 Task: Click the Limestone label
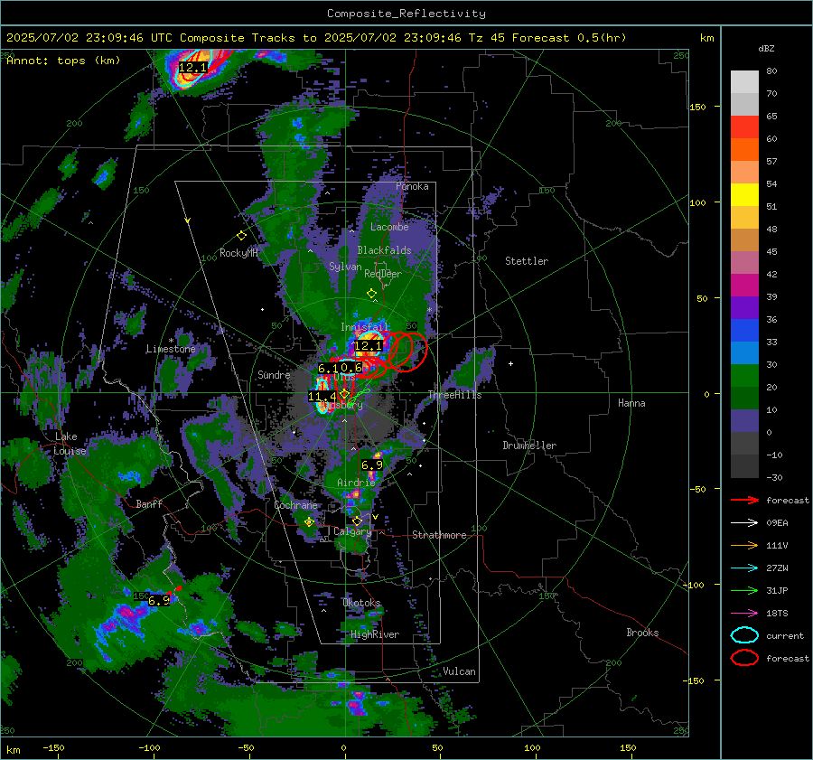point(171,349)
